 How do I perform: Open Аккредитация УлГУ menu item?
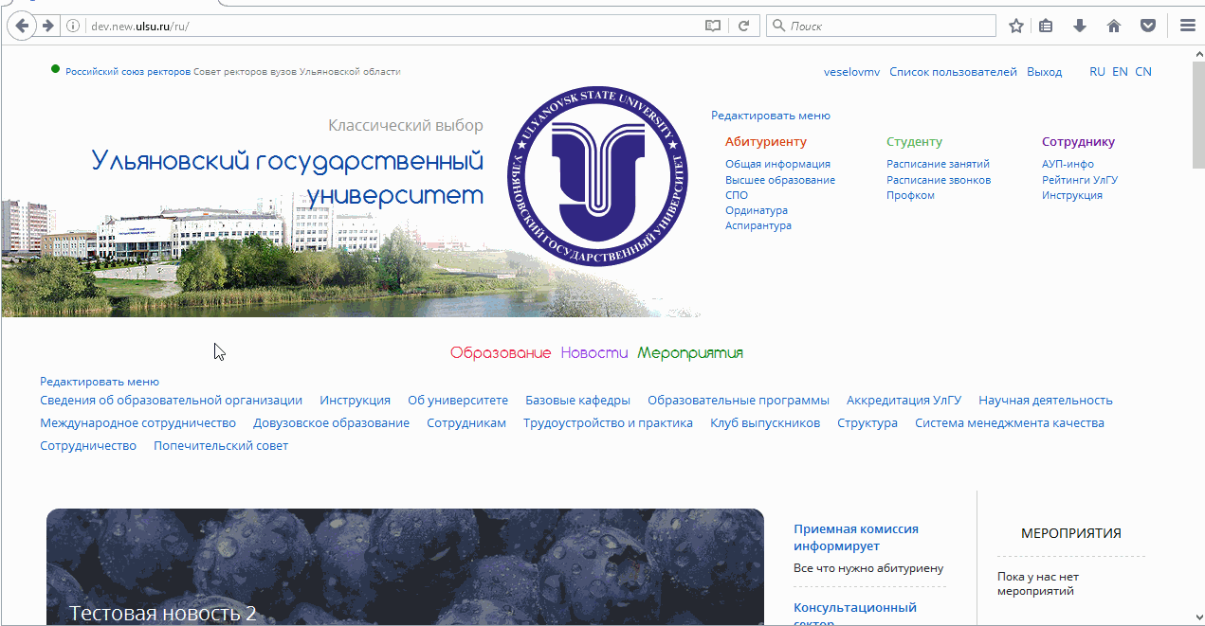pyautogui.click(x=904, y=401)
